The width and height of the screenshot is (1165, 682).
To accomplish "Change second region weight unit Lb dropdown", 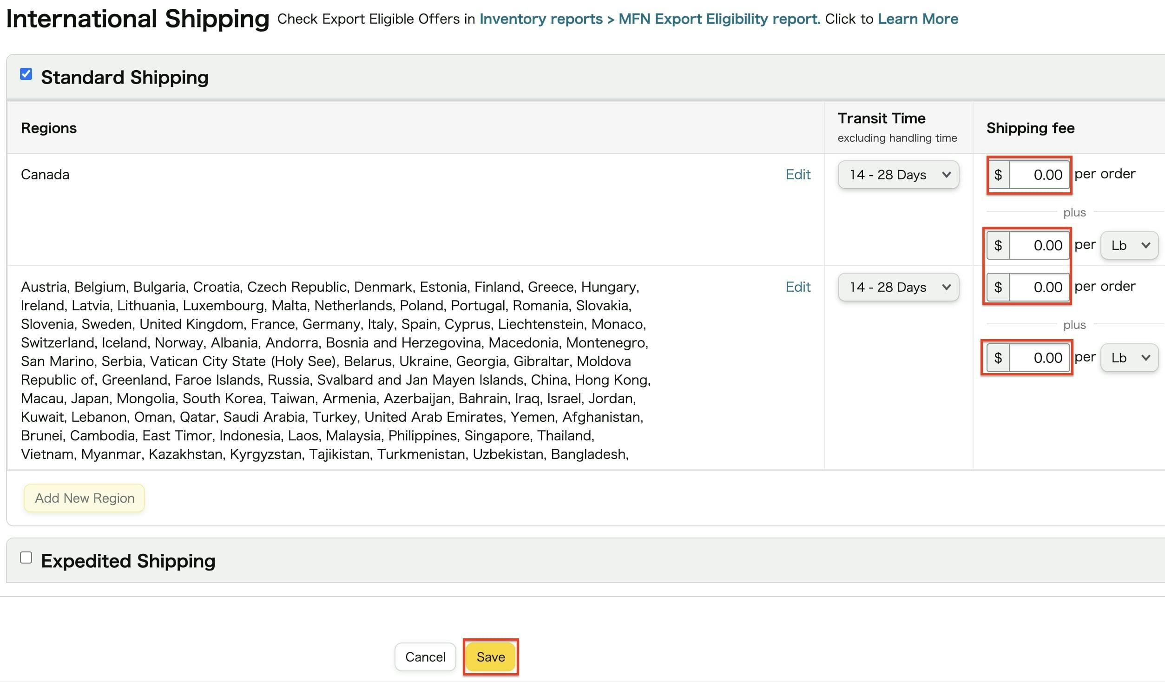I will click(x=1129, y=358).
